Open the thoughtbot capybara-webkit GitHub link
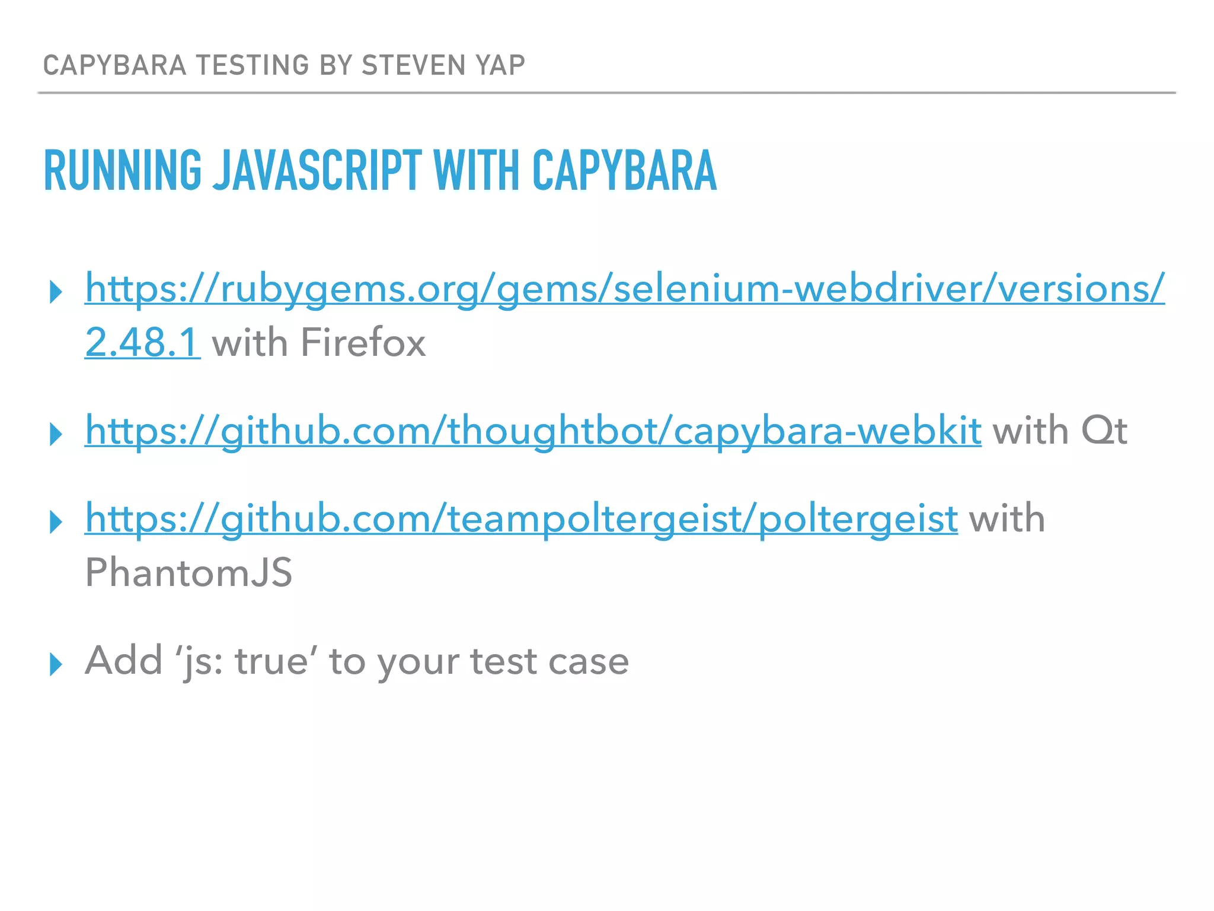The image size is (1214, 911). [533, 431]
